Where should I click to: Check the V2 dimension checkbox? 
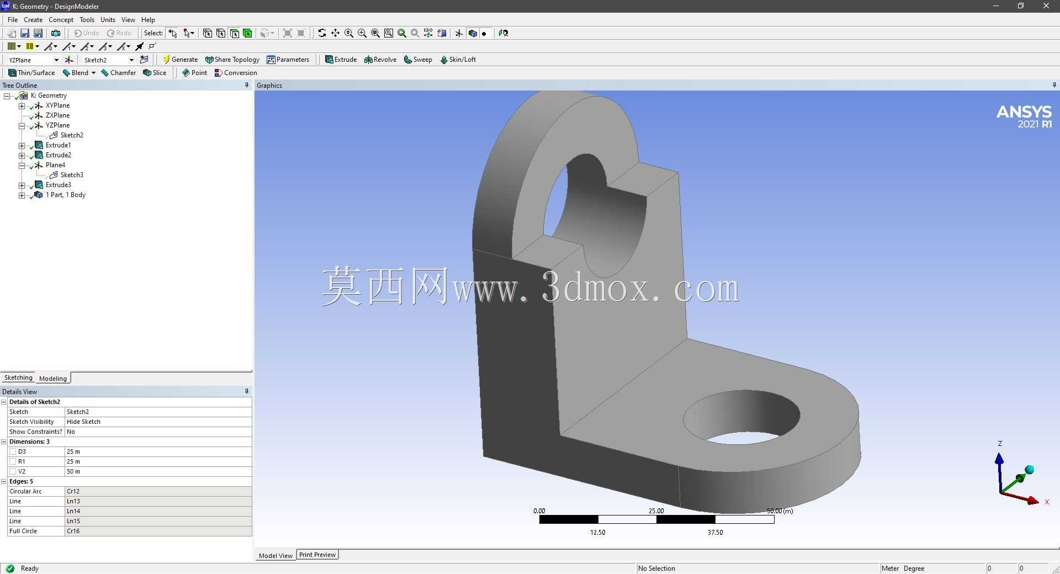point(13,471)
